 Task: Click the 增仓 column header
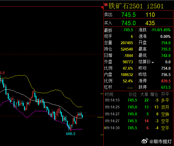[x=155, y=94]
